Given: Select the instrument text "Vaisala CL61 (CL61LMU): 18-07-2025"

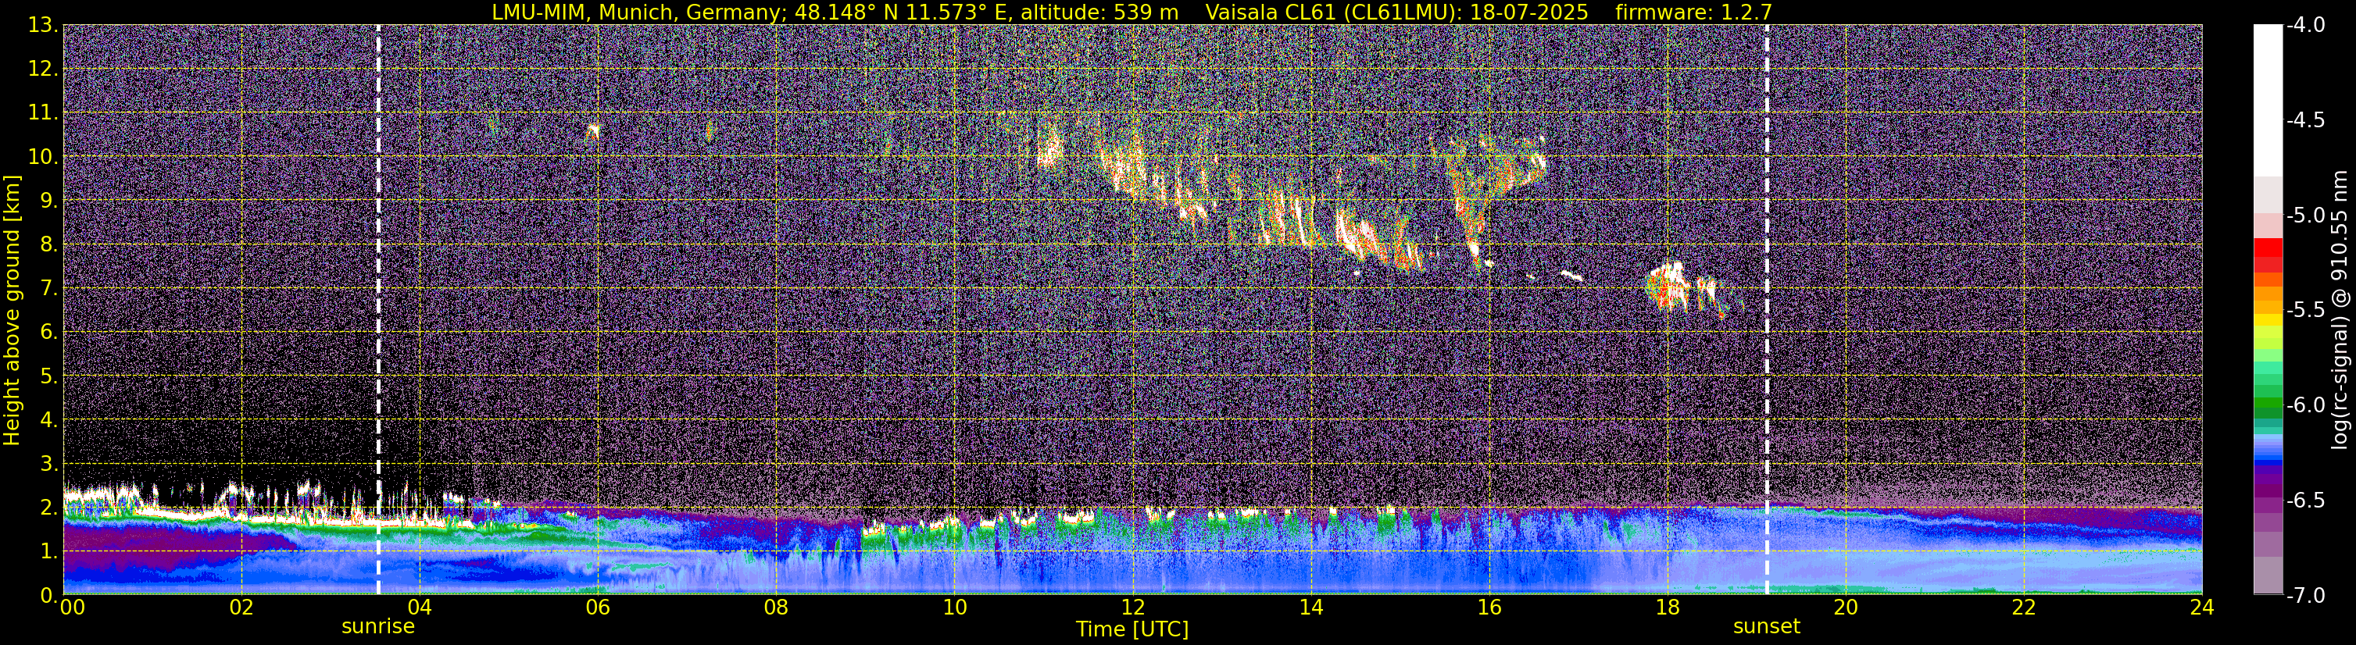Looking at the screenshot, I should coord(1396,12).
